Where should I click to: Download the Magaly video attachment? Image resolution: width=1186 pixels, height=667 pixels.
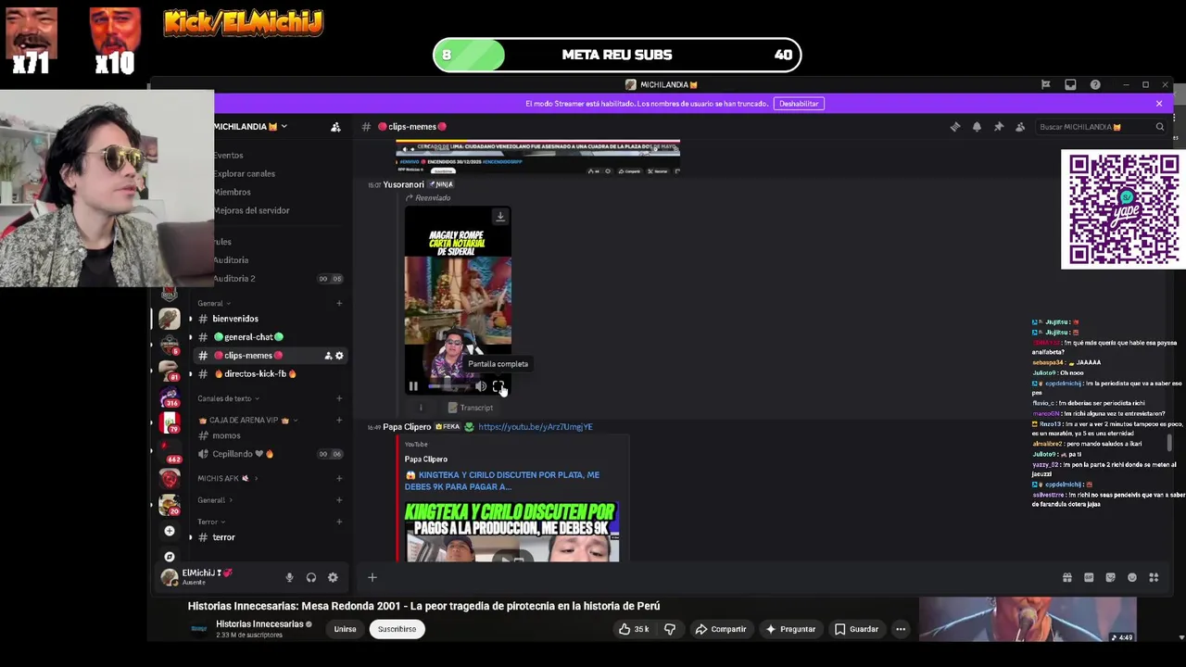point(500,217)
